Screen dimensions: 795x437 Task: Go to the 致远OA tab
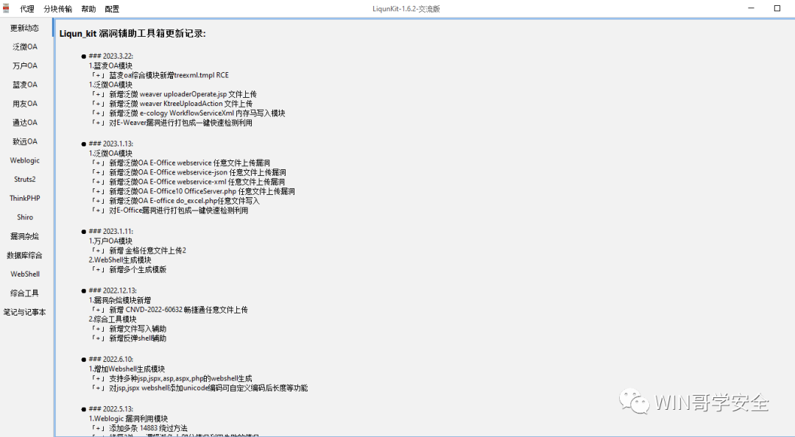pyautogui.click(x=25, y=141)
